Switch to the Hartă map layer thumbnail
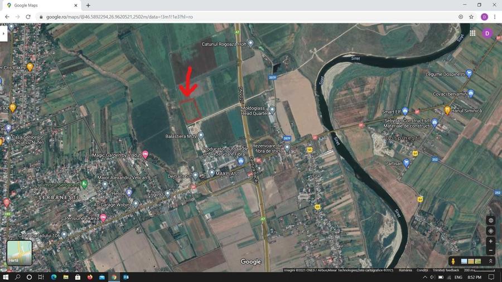 (x=20, y=253)
